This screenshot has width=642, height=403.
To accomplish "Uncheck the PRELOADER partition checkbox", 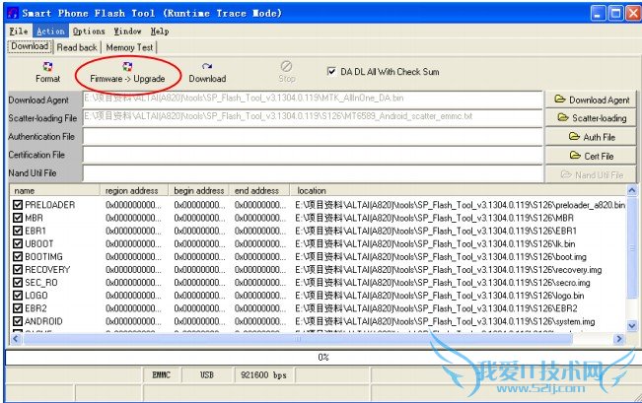I will coord(18,205).
